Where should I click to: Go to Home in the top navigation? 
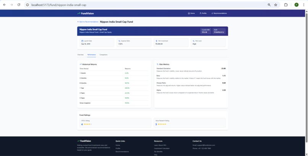click(x=191, y=13)
